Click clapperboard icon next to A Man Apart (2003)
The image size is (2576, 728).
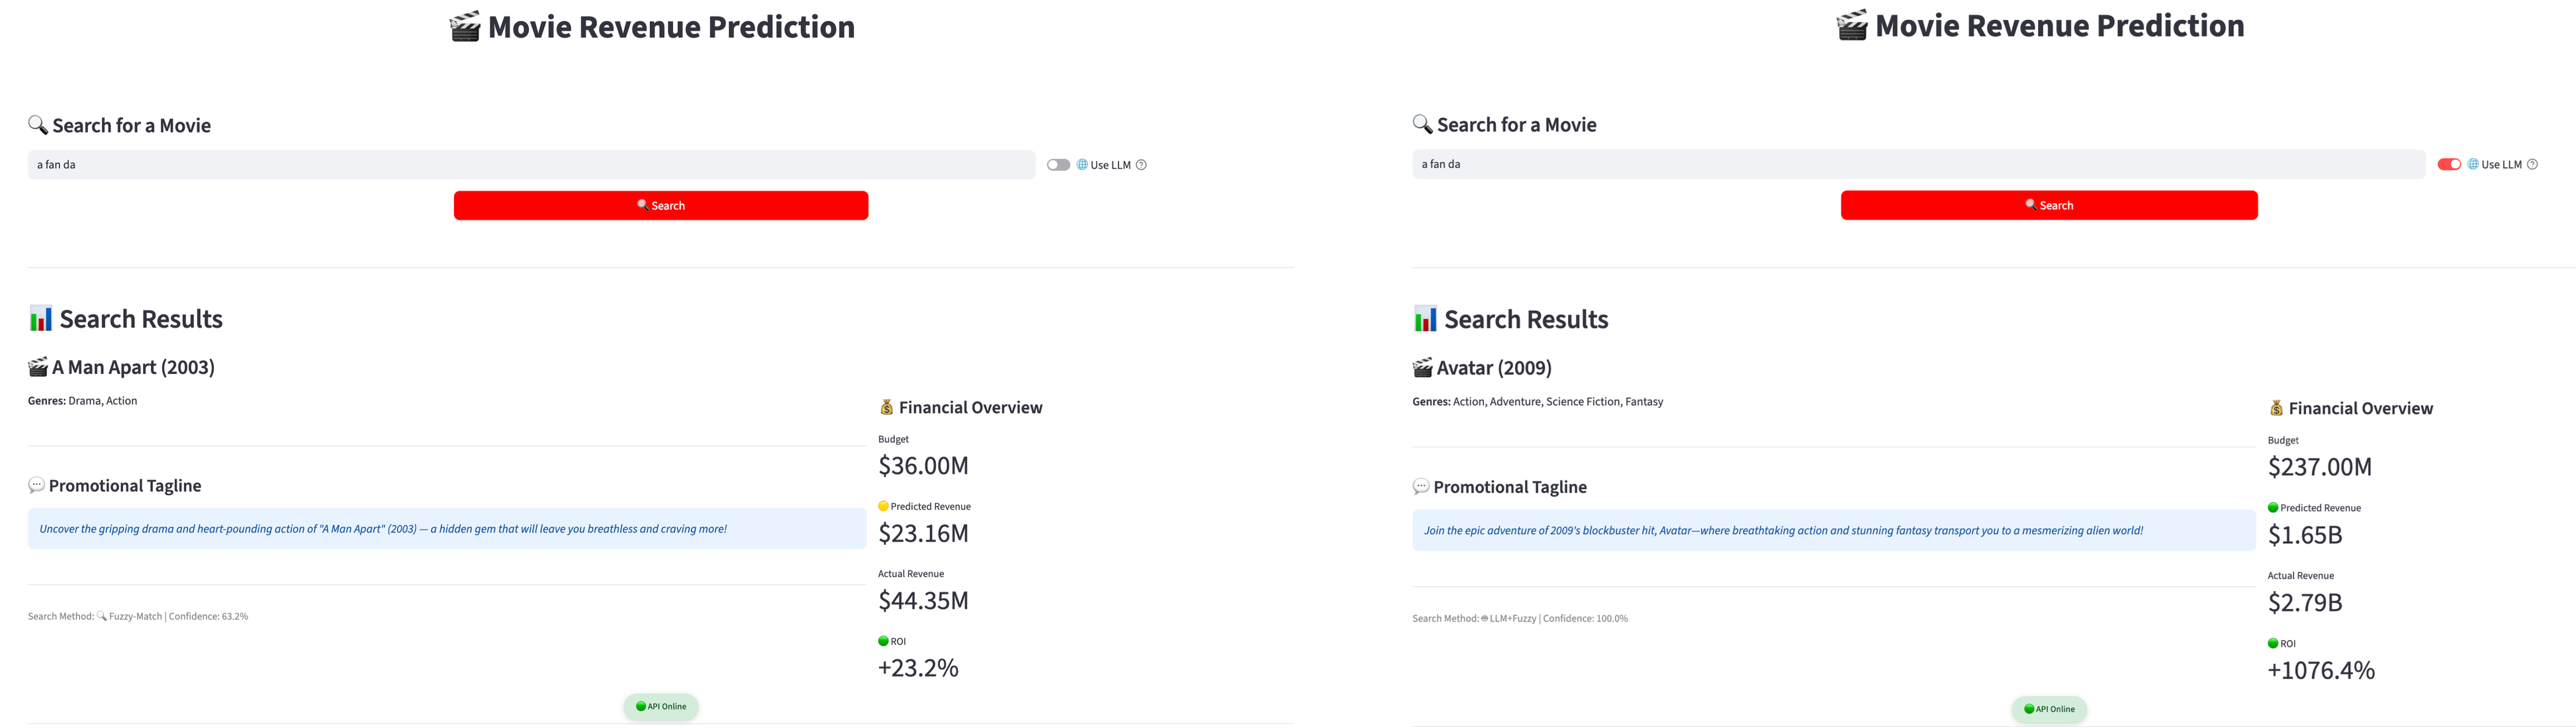[38, 367]
